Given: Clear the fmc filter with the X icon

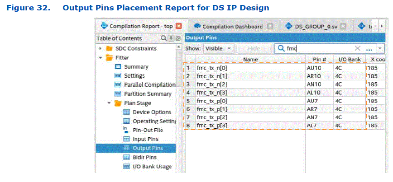Looking at the screenshot, I should pos(358,48).
